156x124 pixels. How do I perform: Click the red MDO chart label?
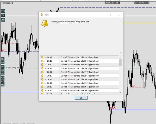(x=113, y=108)
